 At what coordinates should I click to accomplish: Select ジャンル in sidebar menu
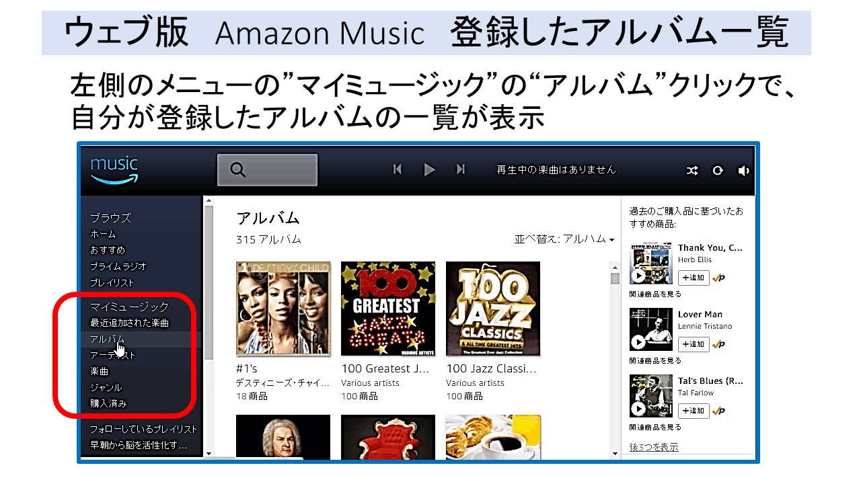coord(106,387)
